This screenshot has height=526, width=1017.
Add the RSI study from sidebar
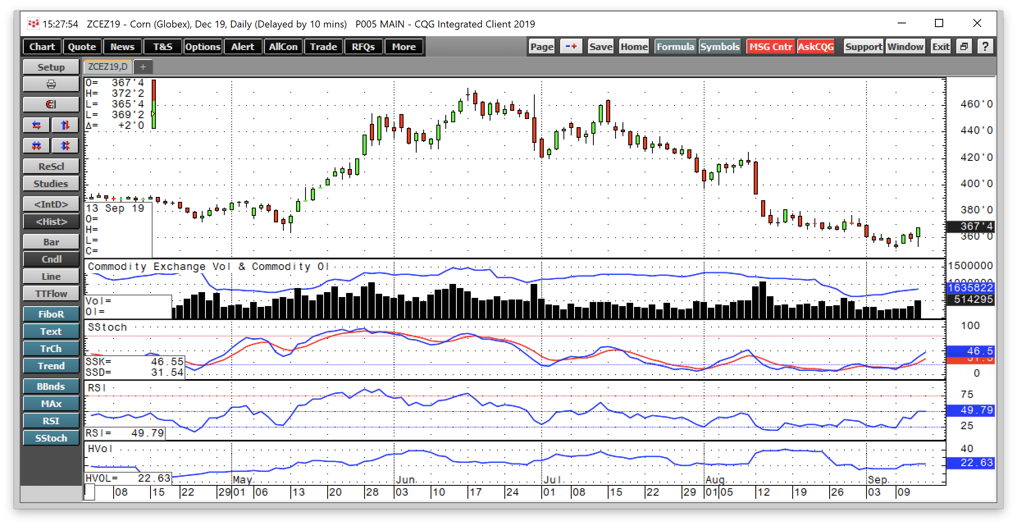coord(51,421)
